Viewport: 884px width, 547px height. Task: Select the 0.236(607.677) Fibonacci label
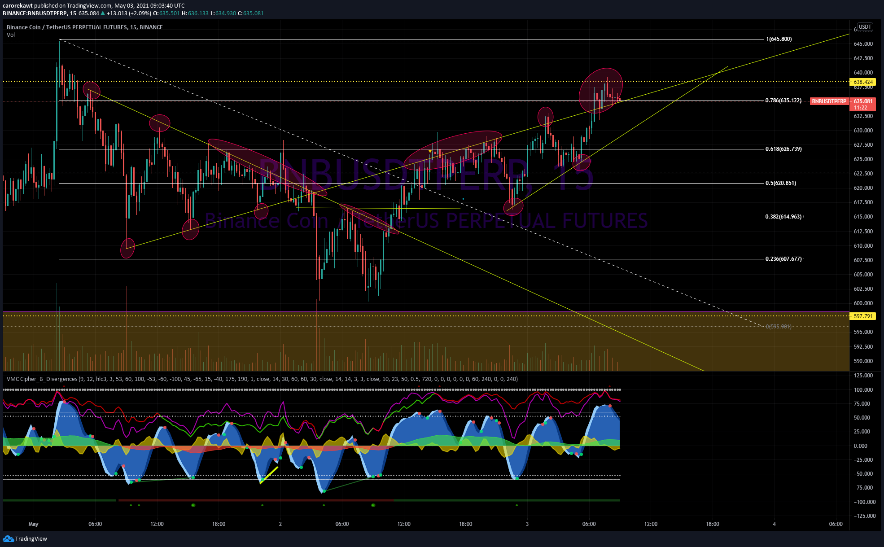click(783, 259)
